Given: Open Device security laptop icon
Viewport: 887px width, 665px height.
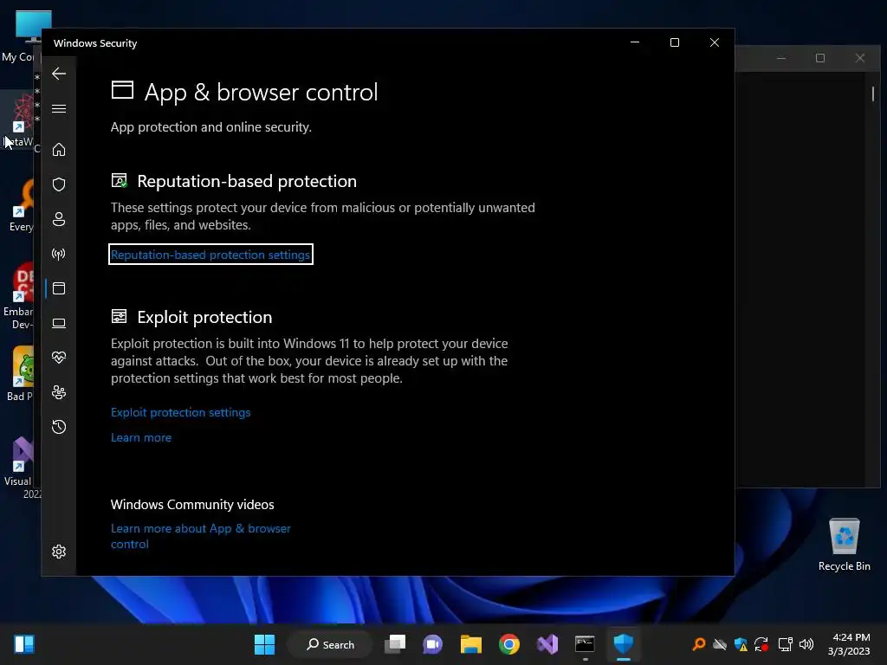Looking at the screenshot, I should click(x=59, y=323).
